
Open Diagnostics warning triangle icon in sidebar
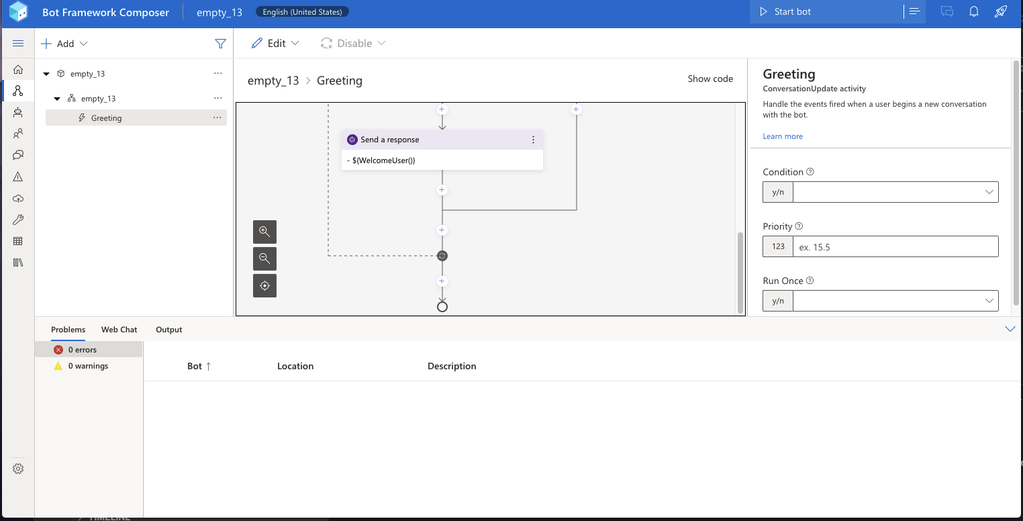pos(18,177)
